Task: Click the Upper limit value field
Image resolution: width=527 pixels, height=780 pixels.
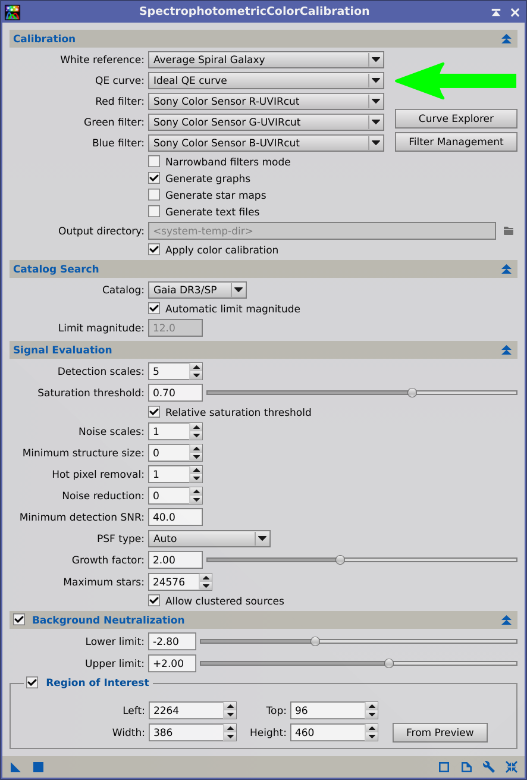Action: pos(172,663)
